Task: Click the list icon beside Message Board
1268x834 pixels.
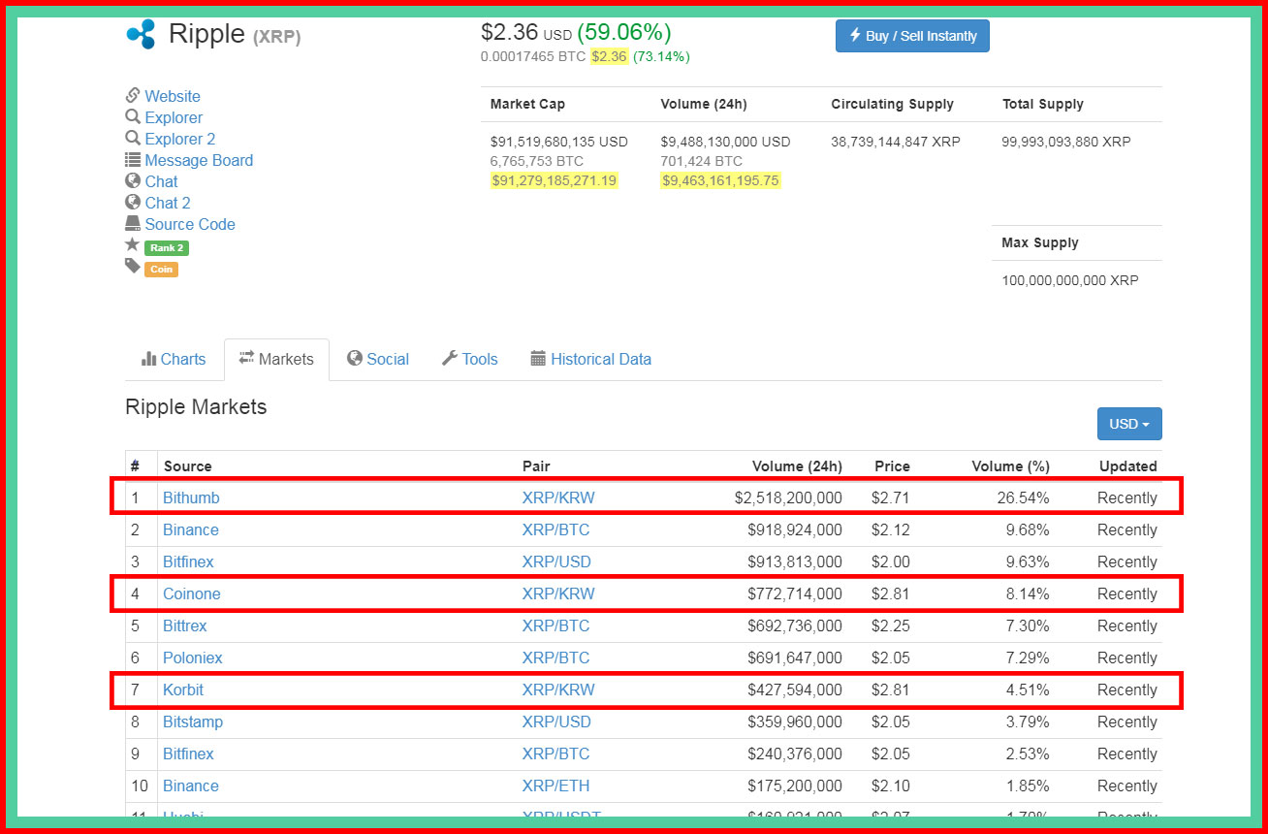Action: (133, 160)
